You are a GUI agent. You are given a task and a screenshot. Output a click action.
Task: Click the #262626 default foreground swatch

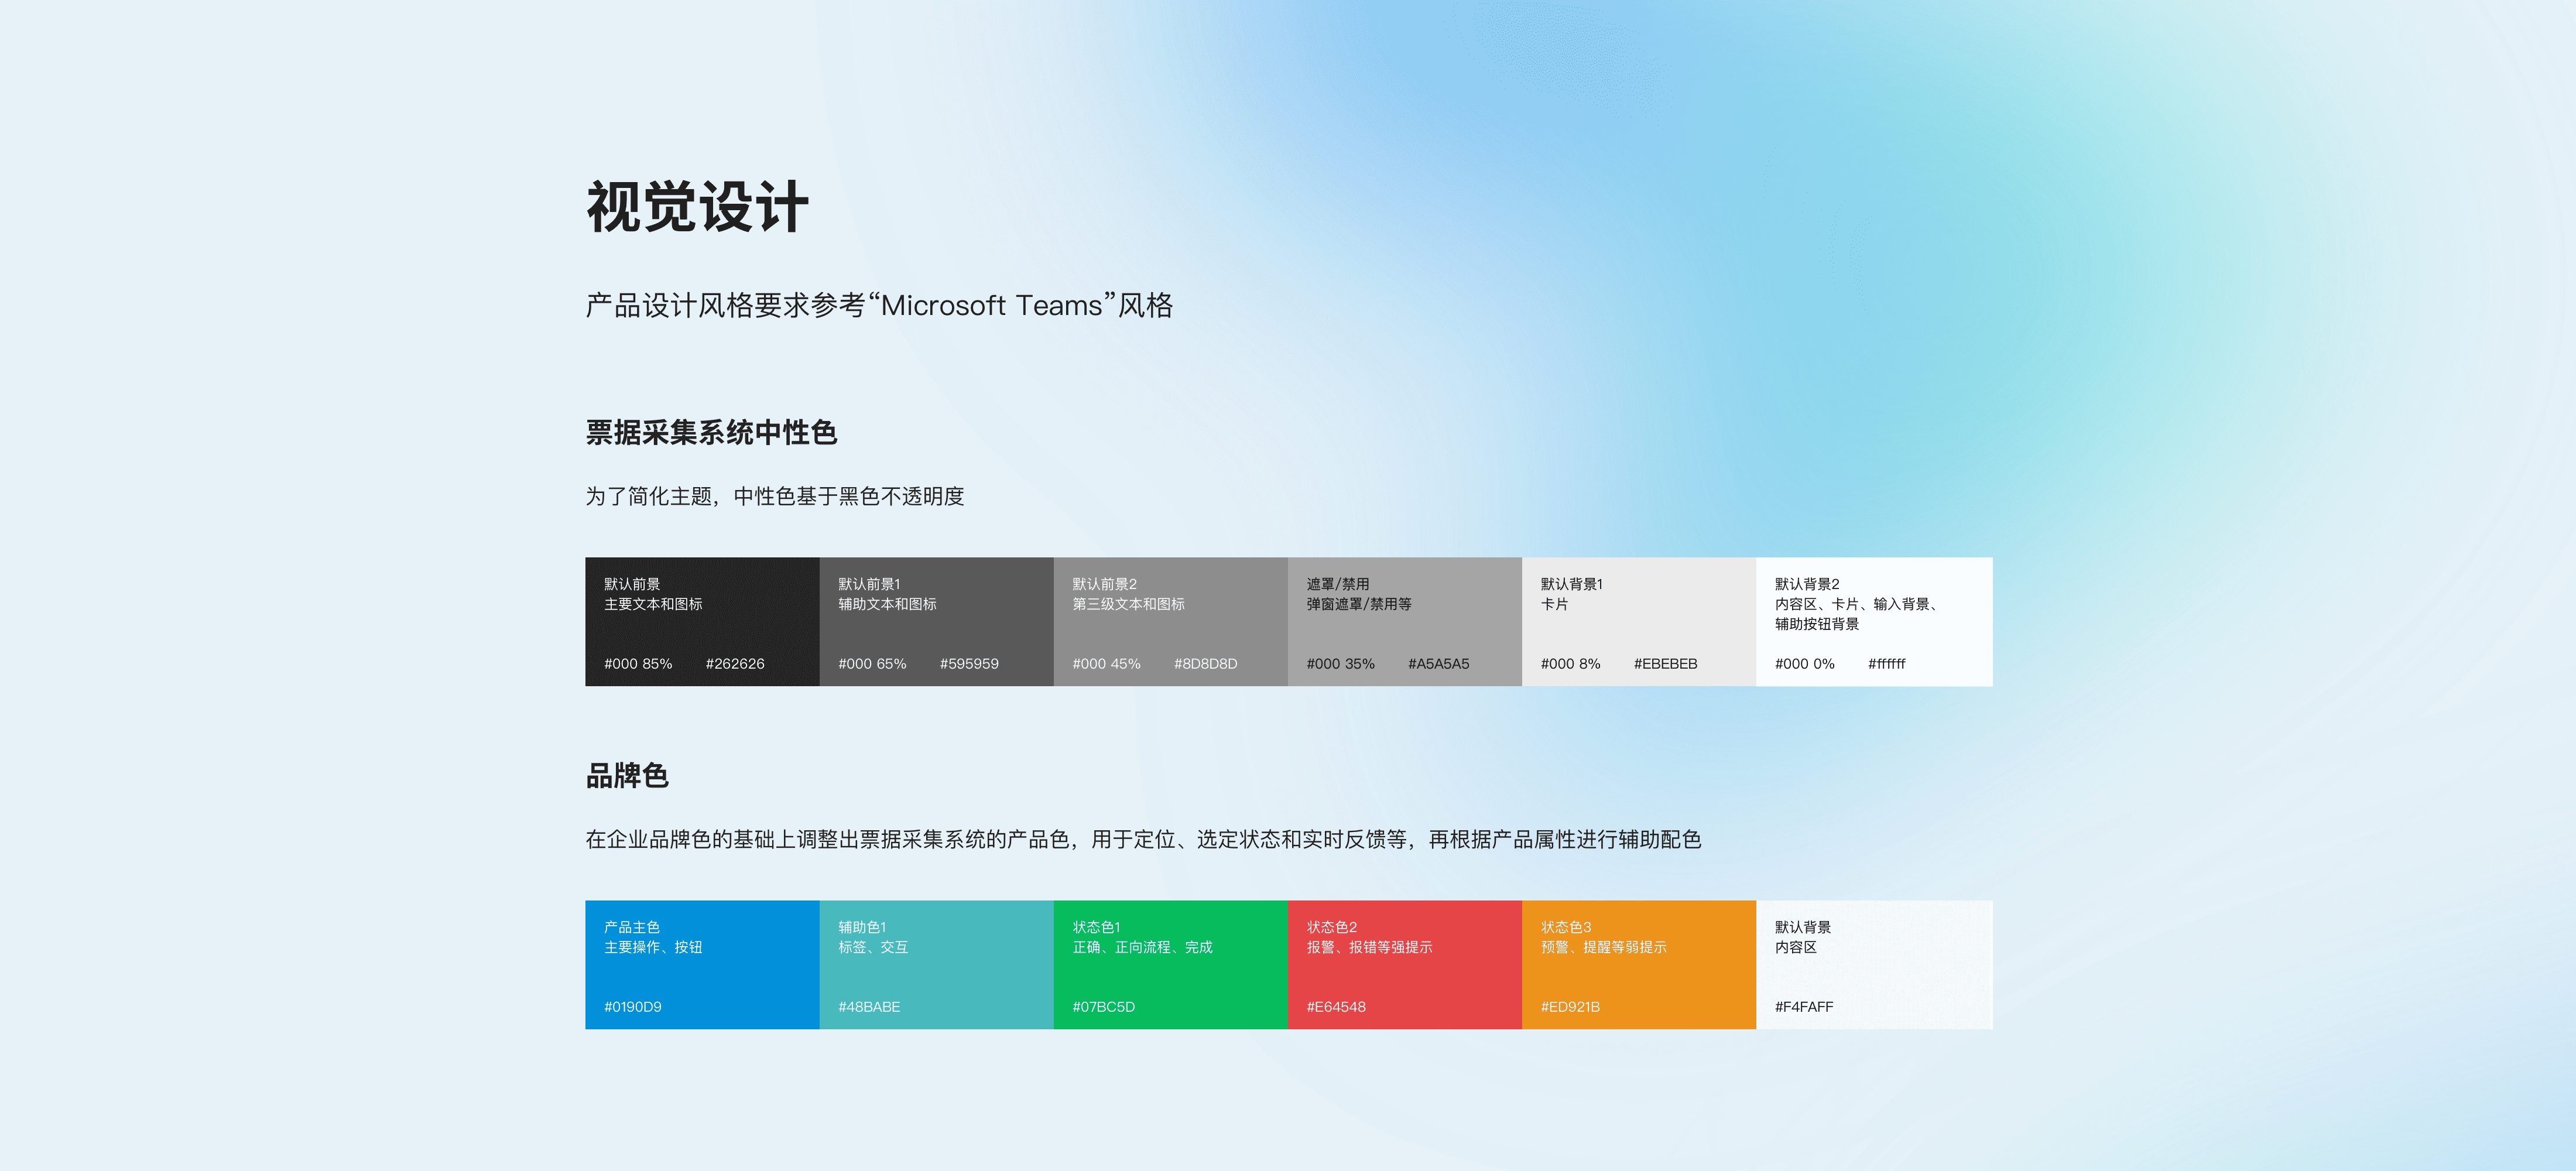(701, 621)
